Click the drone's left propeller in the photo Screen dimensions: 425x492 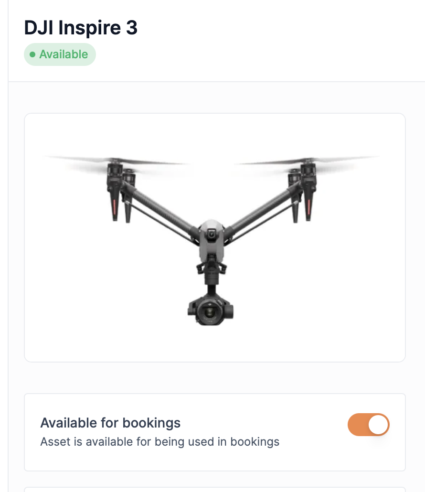(114, 160)
